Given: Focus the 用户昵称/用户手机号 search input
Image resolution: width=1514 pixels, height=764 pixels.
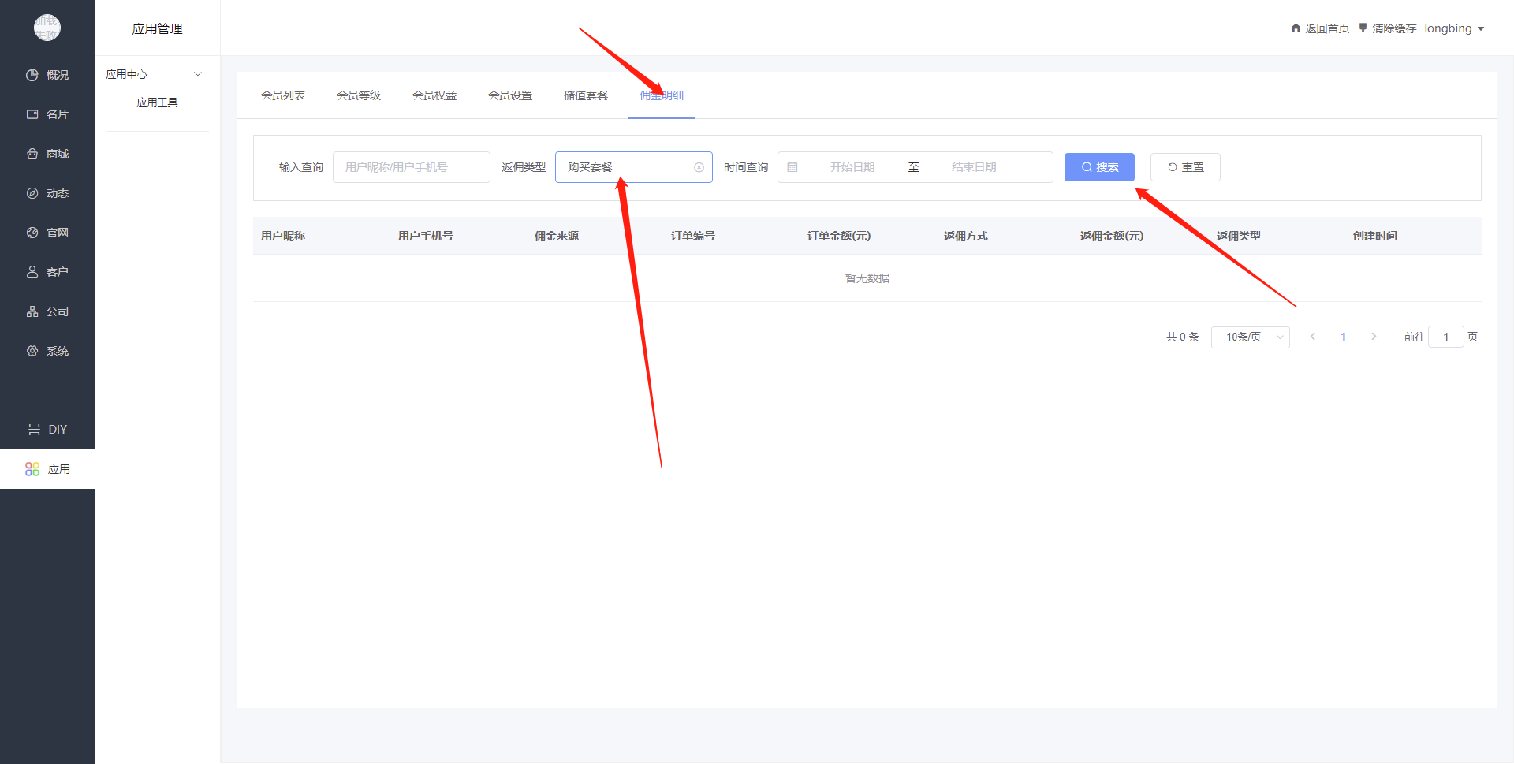Looking at the screenshot, I should (x=411, y=167).
